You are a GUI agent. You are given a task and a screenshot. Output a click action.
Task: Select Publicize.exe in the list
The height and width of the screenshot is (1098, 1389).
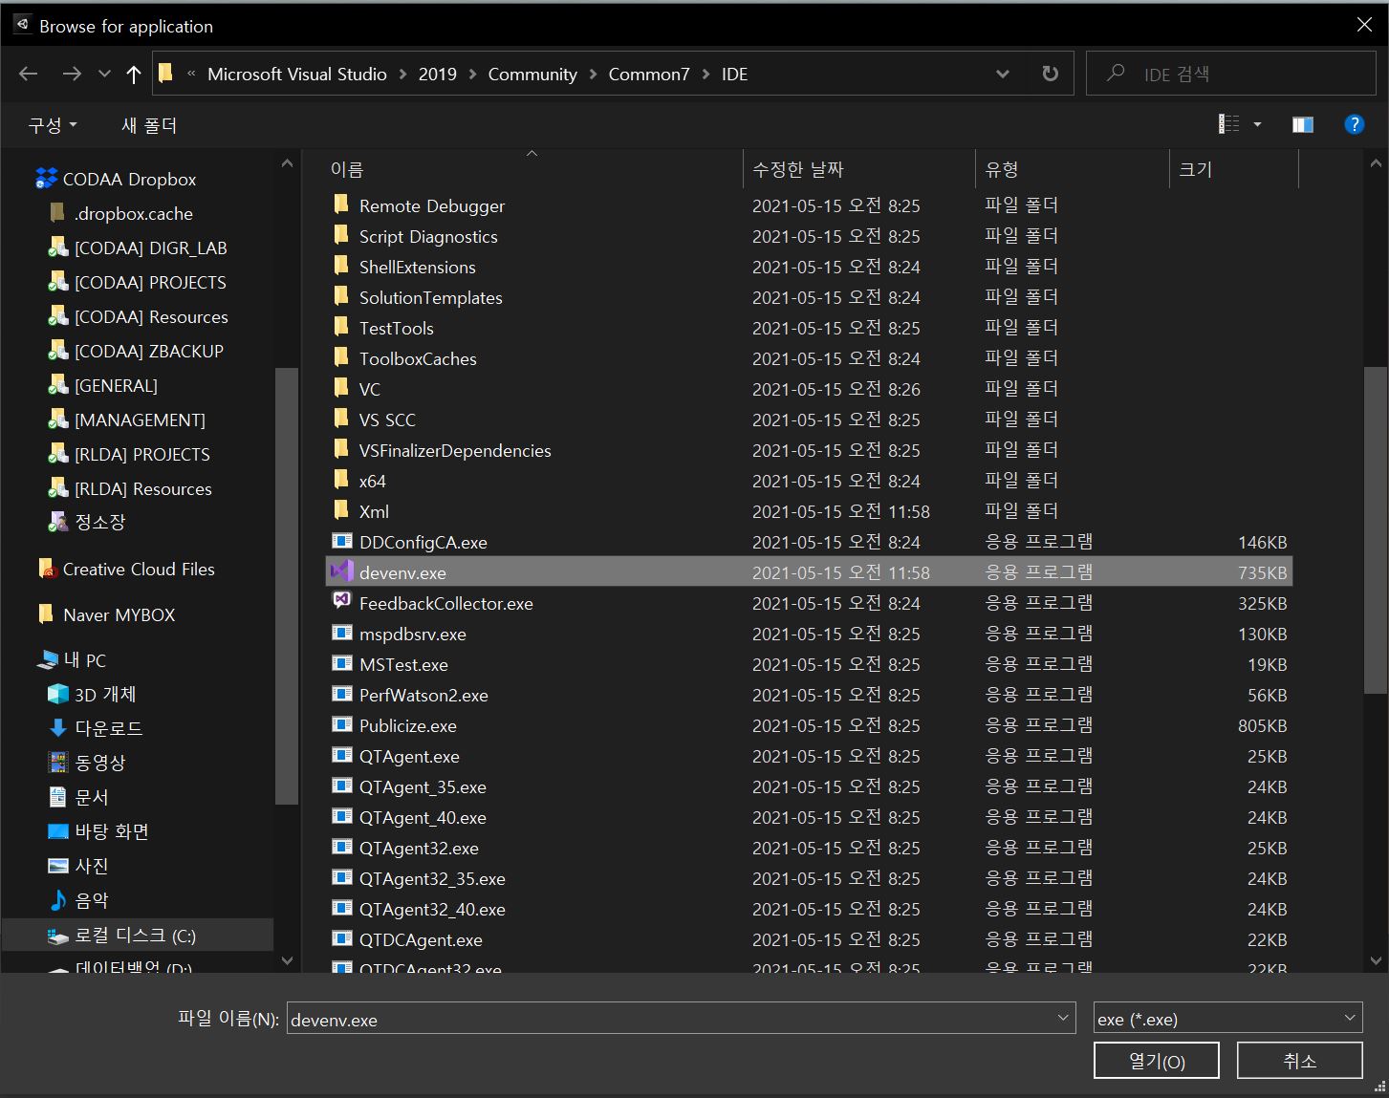pos(407,725)
